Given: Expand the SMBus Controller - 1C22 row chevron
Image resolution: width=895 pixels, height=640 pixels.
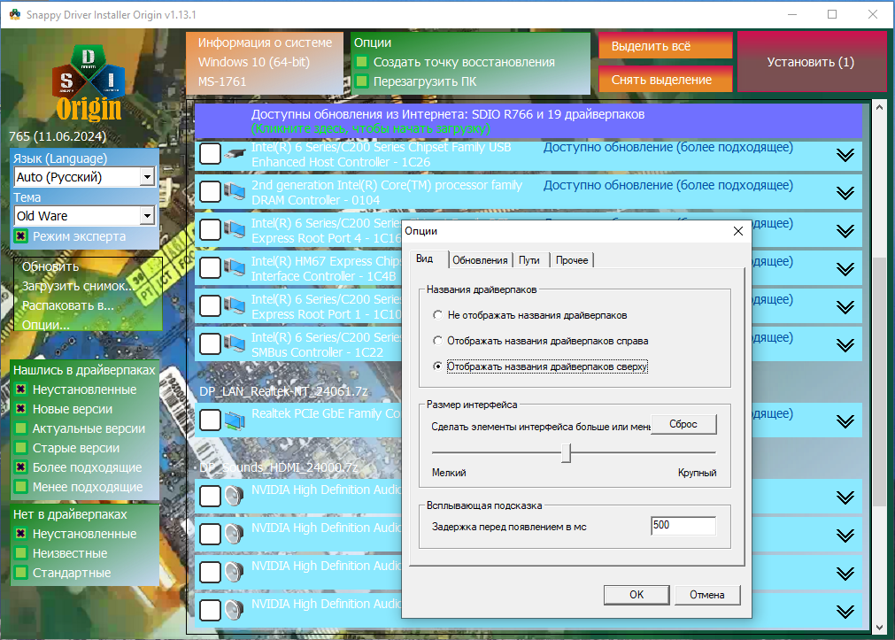Looking at the screenshot, I should (845, 345).
